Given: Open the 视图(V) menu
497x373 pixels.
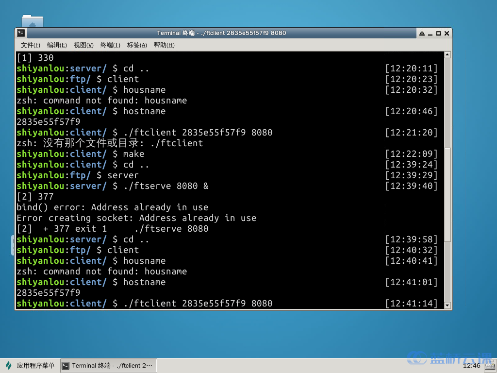Looking at the screenshot, I should pyautogui.click(x=83, y=45).
